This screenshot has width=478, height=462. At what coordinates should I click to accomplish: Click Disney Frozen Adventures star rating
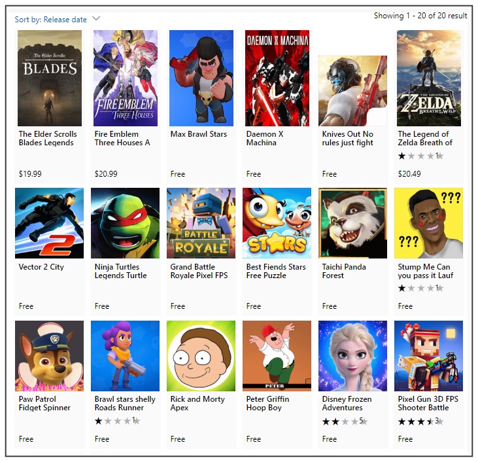point(345,421)
